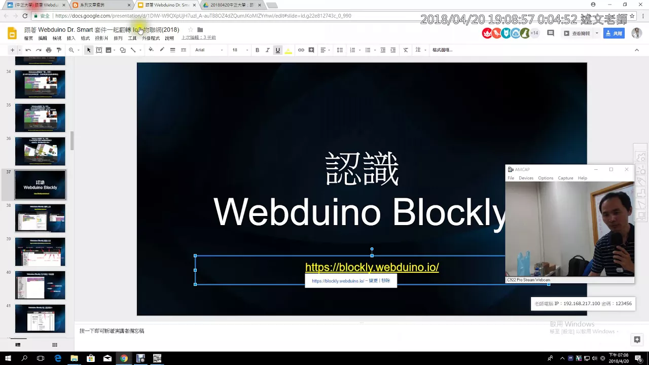Click the Zoom magnifier tool
The height and width of the screenshot is (365, 649).
71,50
